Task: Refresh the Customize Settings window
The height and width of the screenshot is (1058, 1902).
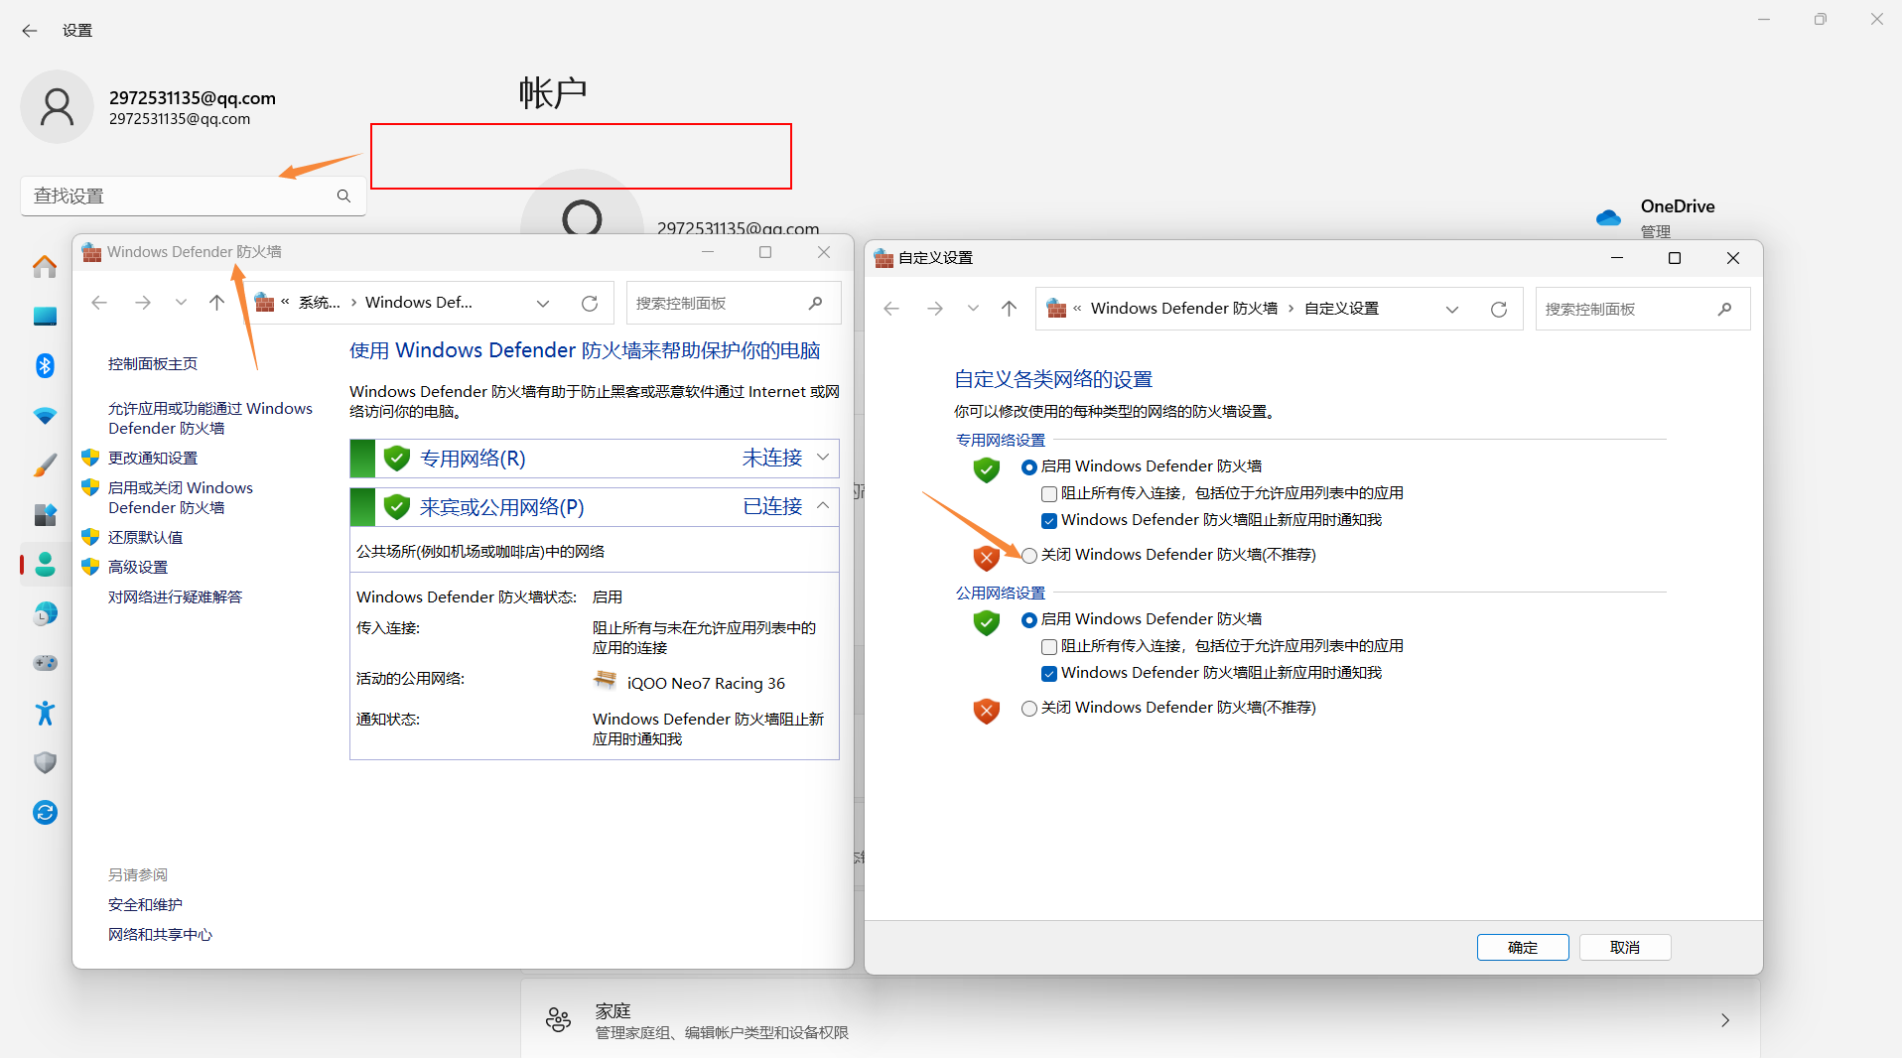Action: (x=1499, y=310)
